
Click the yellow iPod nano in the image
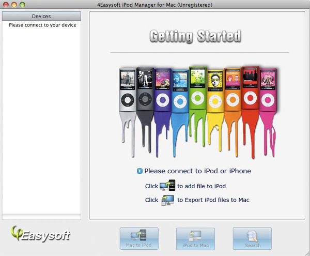[215, 92]
